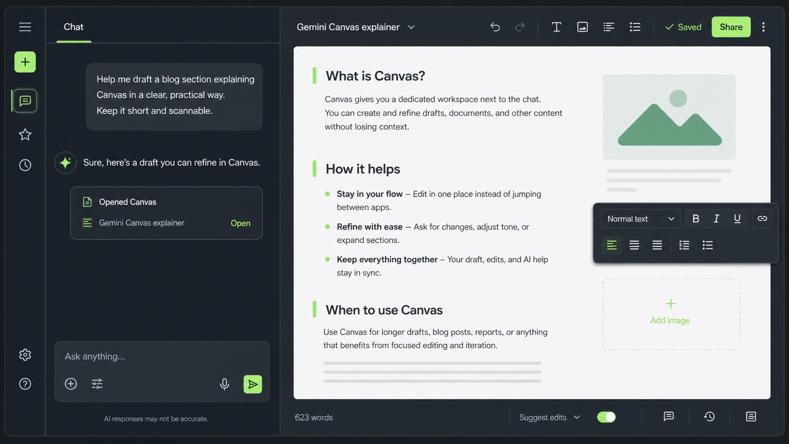Send message with the green arrow button
789x444 pixels.
pyautogui.click(x=252, y=384)
